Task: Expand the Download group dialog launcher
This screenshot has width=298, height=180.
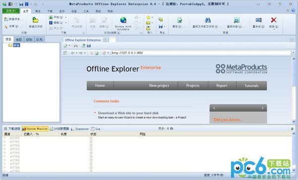Action: coord(83,33)
